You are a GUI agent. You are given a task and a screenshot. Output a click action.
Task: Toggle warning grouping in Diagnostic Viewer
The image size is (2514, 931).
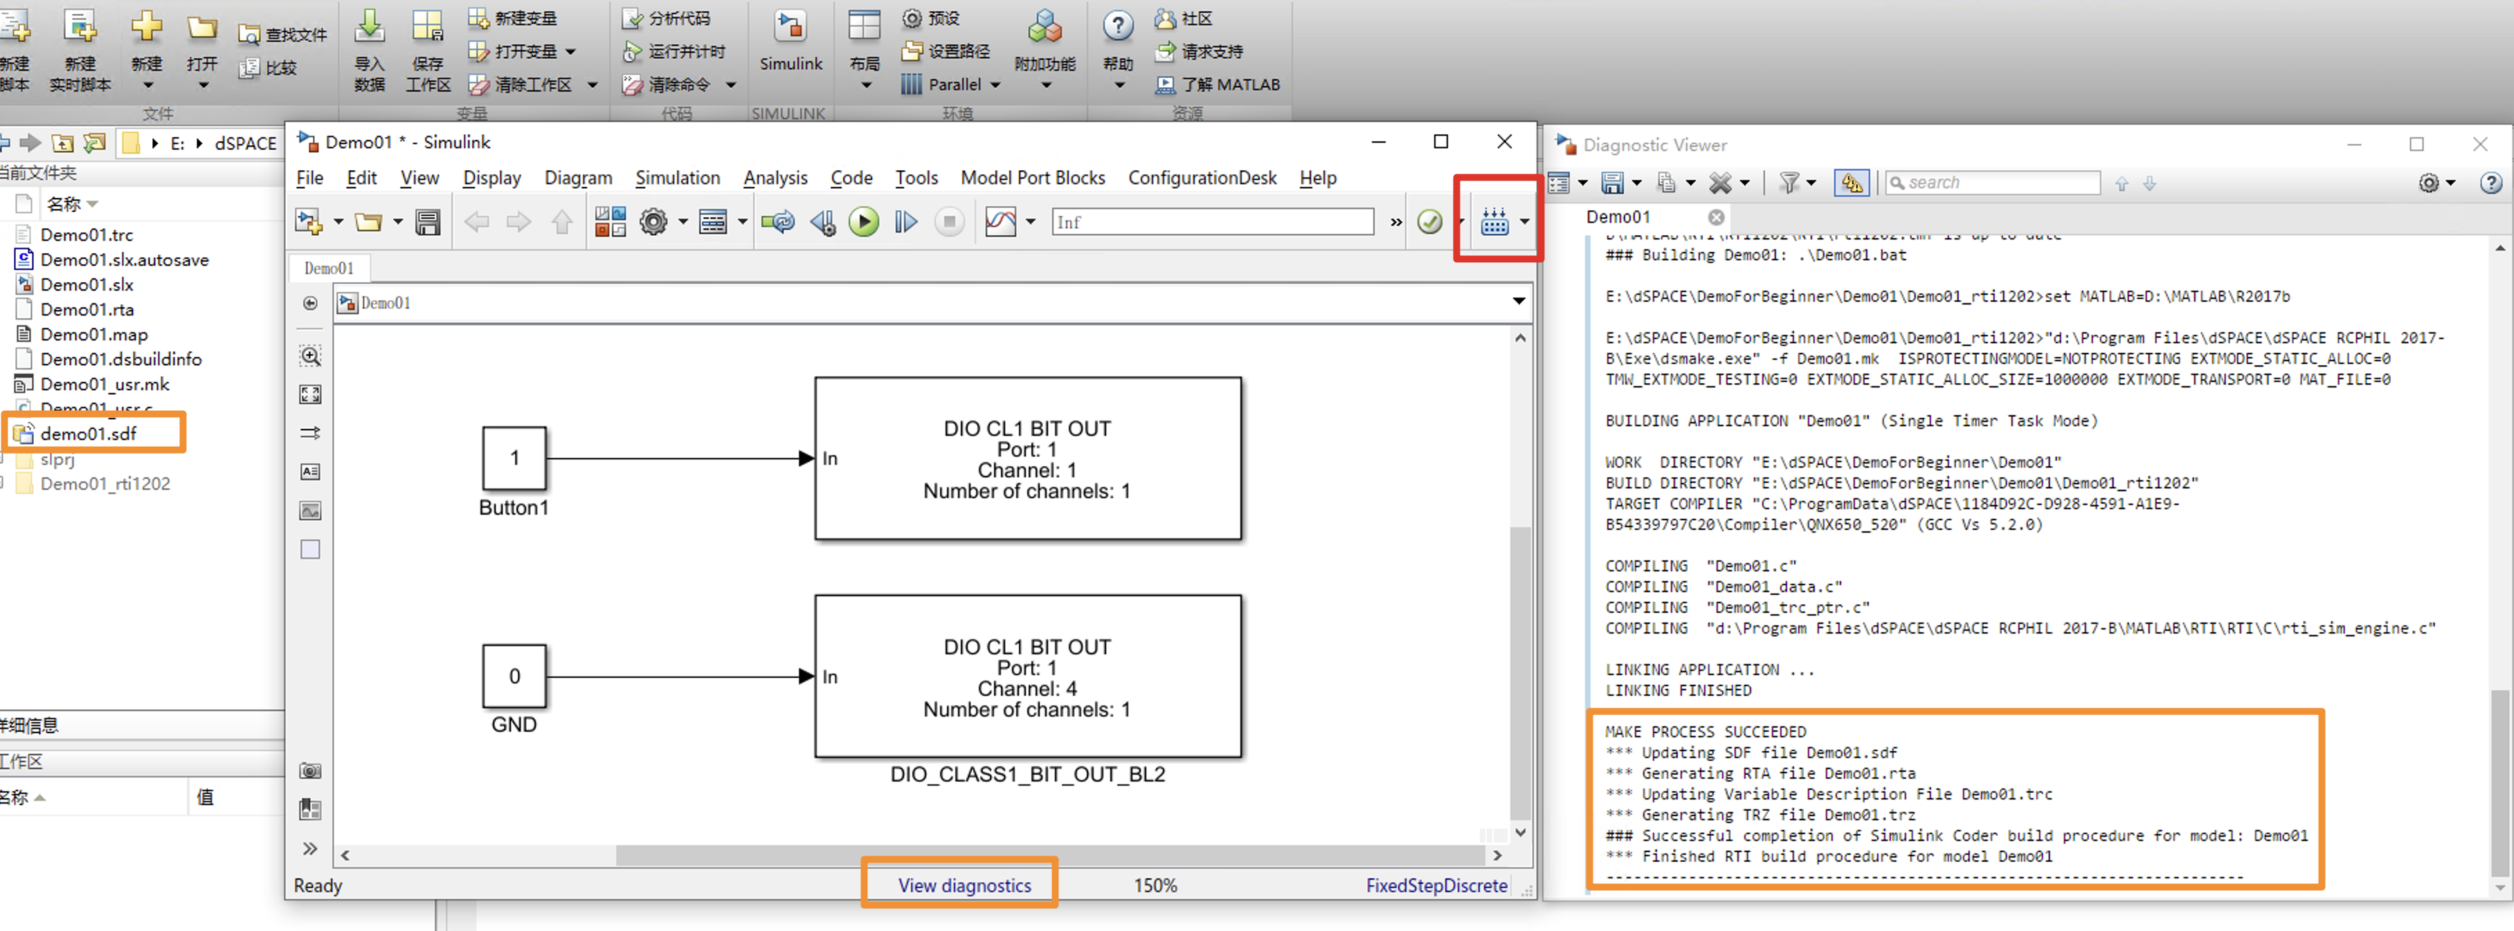point(1852,183)
